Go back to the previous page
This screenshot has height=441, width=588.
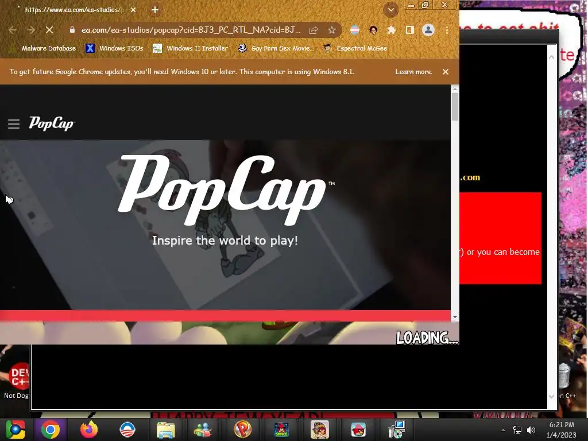point(13,30)
